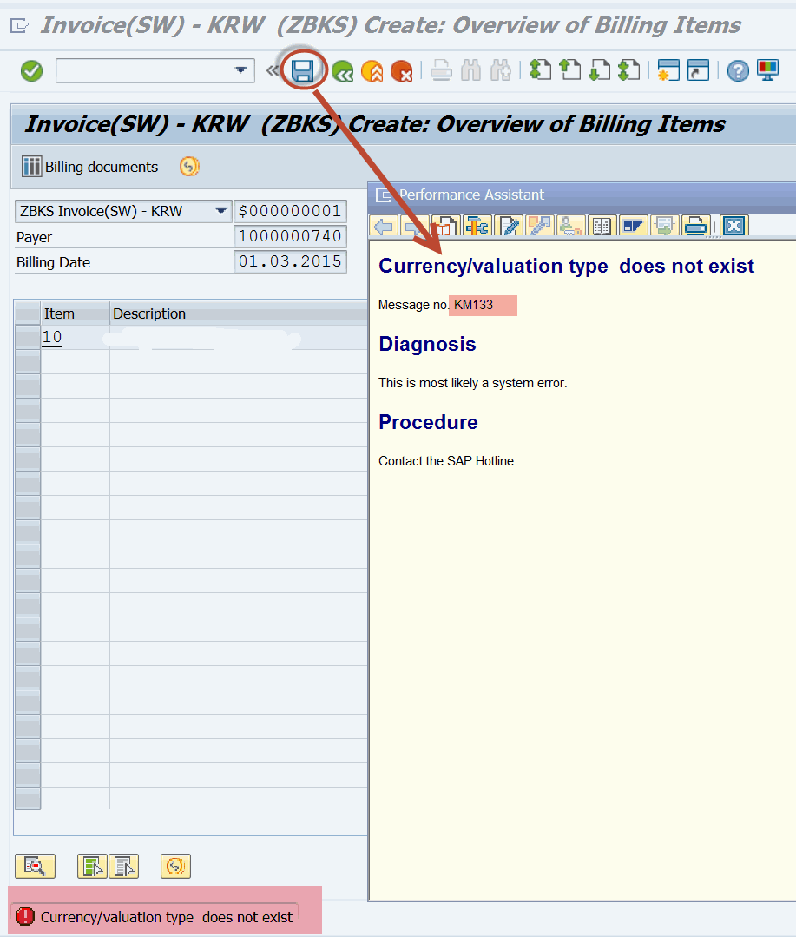Image resolution: width=796 pixels, height=937 pixels.
Task: Click the error message in the status bar
Action: 156,916
